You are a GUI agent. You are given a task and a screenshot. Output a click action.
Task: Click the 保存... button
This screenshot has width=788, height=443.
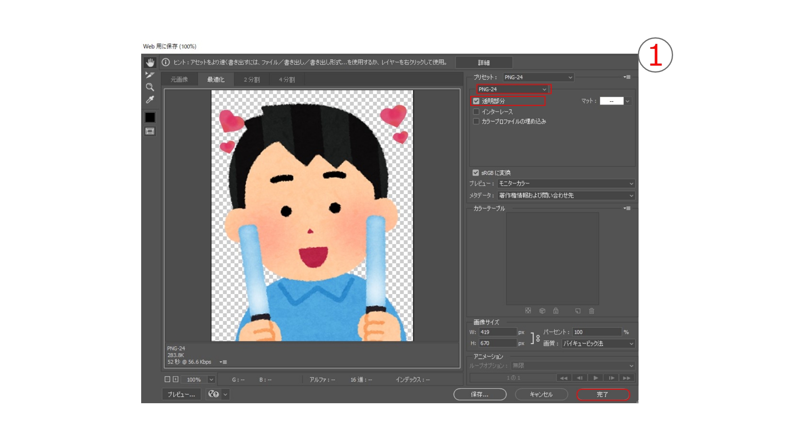[480, 394]
